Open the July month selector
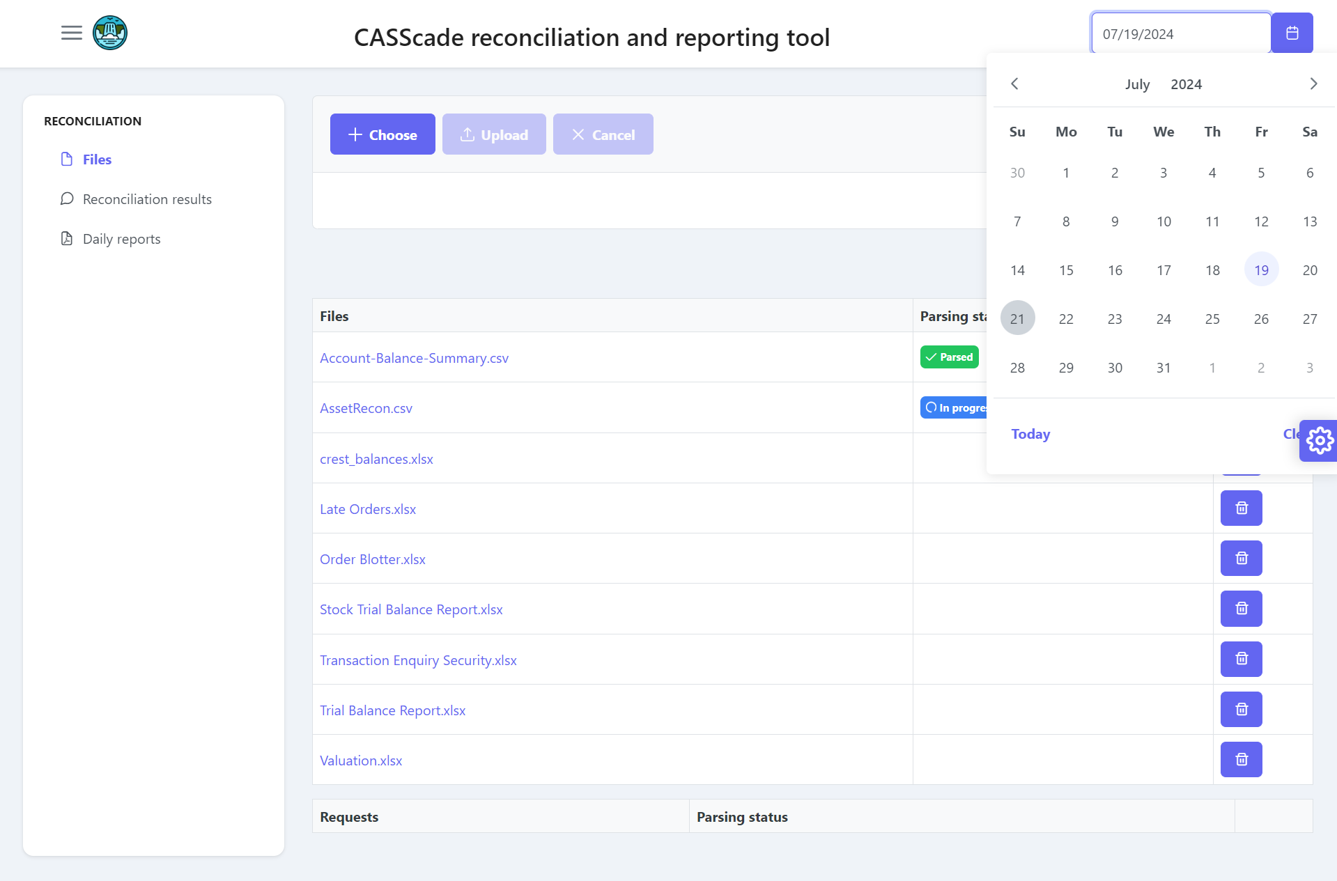 pos(1137,84)
